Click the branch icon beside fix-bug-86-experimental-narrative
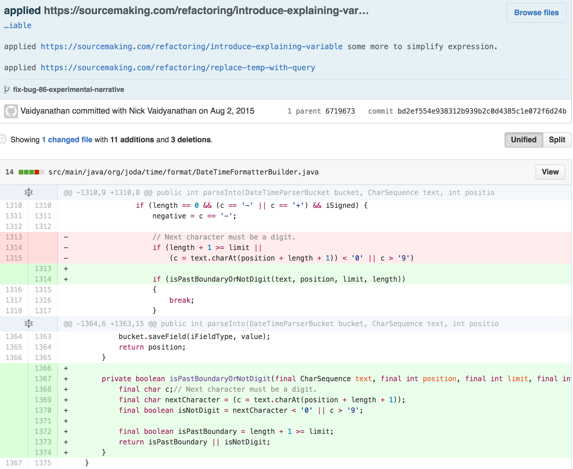Screen dimensions: 573x469 point(7,90)
